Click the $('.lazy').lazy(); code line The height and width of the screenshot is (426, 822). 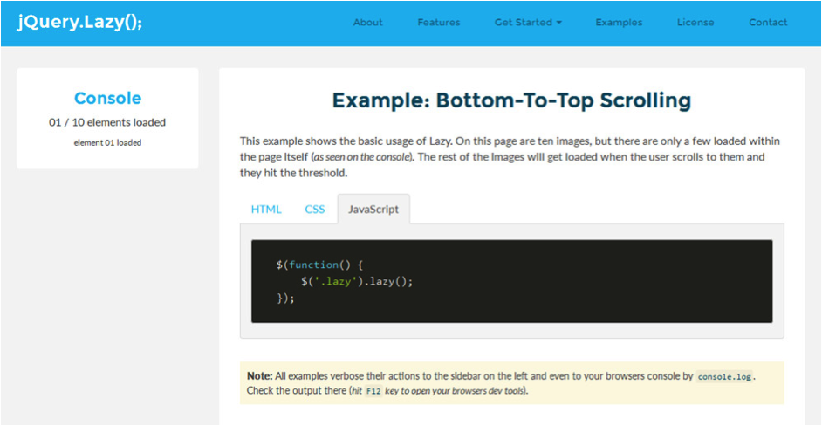[x=358, y=282]
